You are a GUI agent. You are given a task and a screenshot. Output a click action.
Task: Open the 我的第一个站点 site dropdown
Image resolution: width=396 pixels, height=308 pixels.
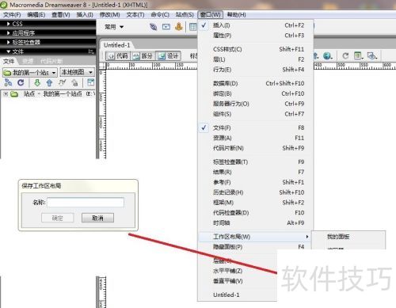pyautogui.click(x=30, y=72)
